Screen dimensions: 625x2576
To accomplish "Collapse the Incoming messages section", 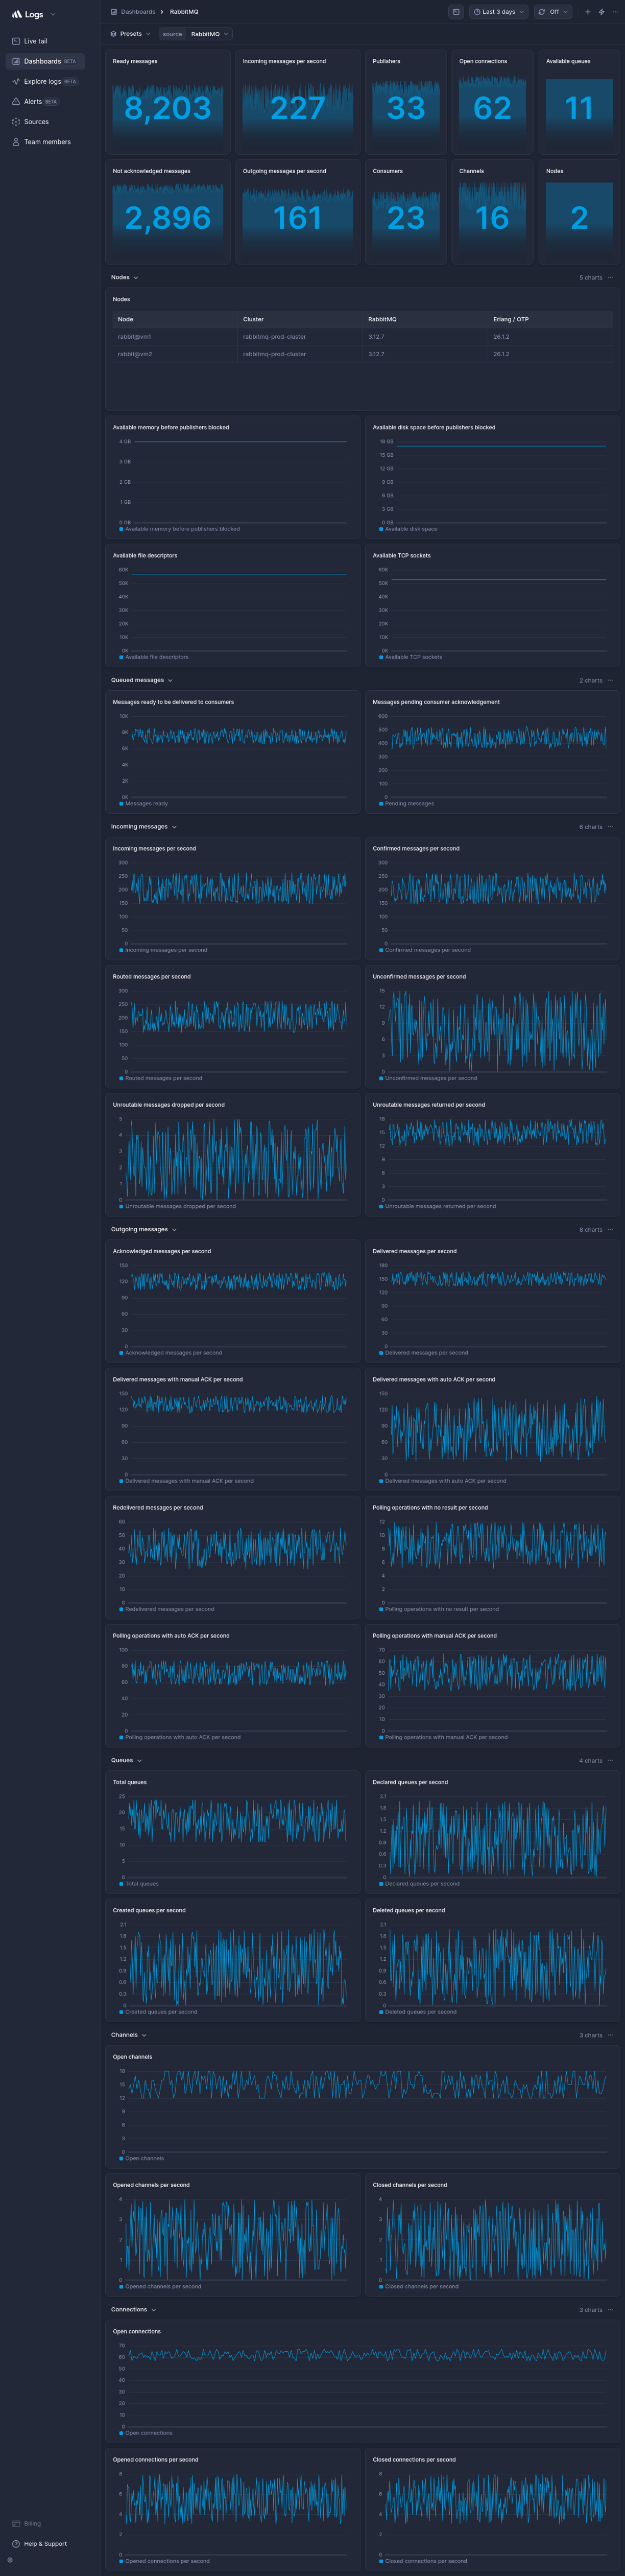I will pos(144,827).
